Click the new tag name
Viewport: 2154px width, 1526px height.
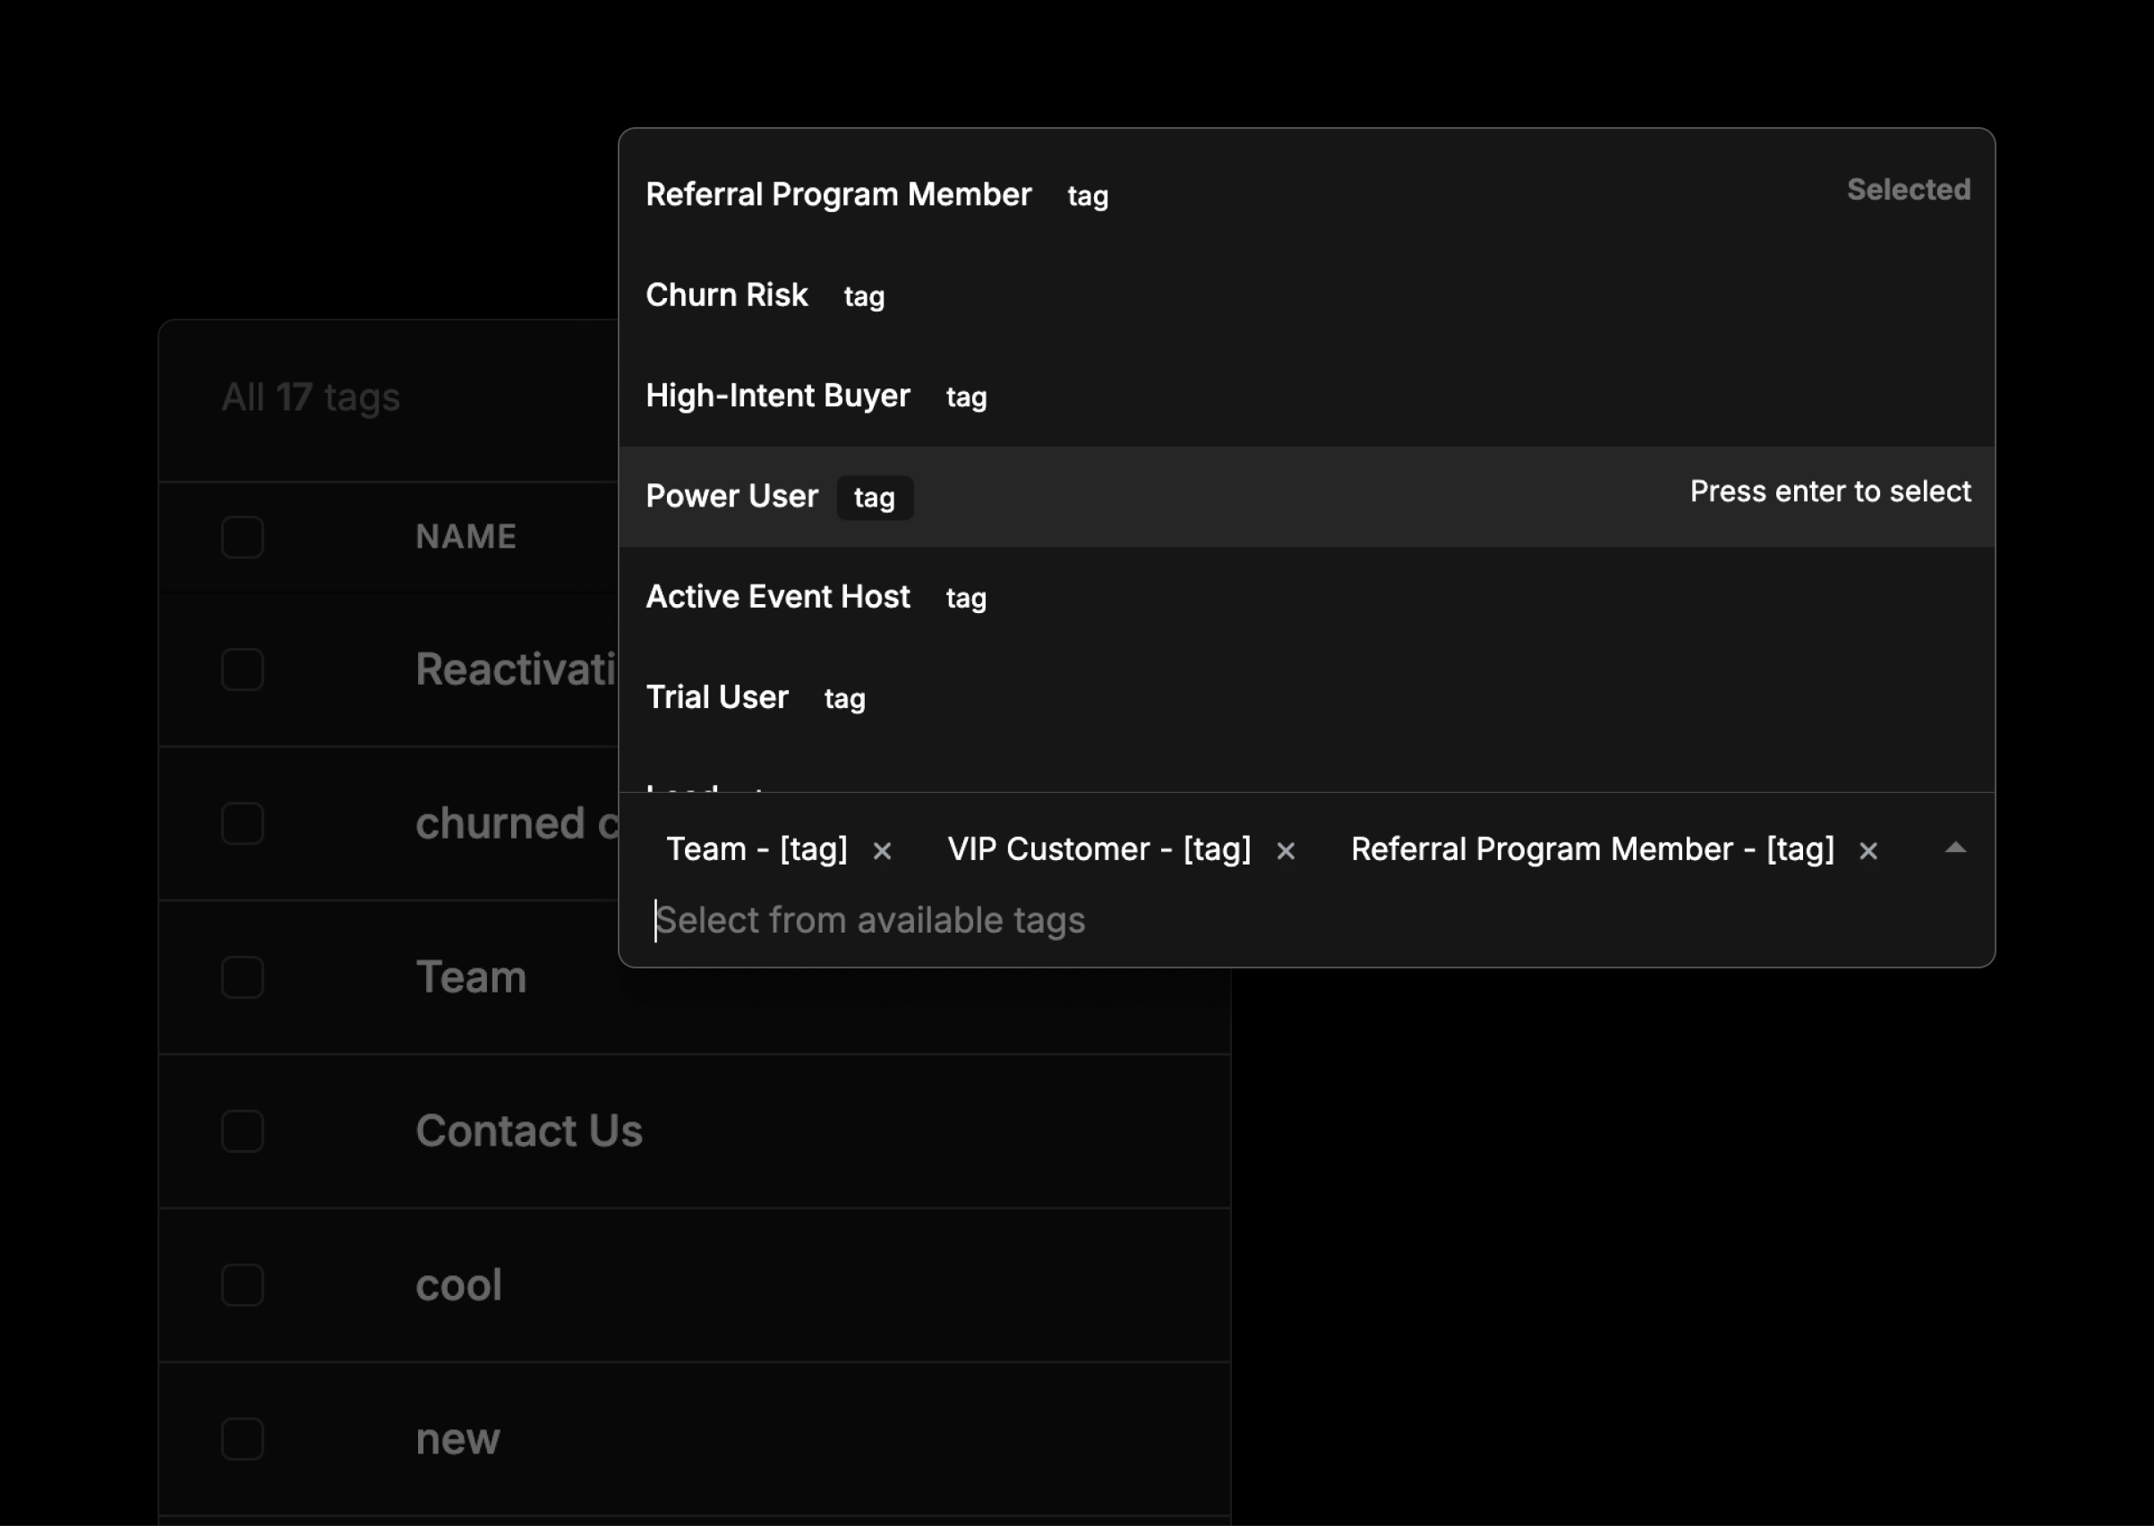point(457,1439)
